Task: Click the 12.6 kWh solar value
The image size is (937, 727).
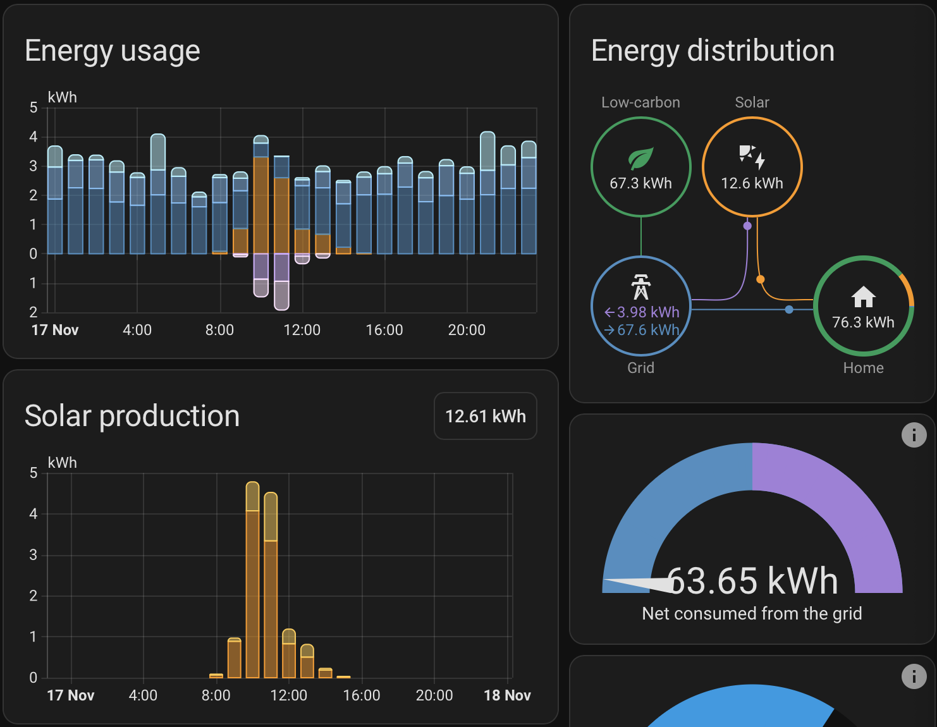Action: (x=752, y=183)
